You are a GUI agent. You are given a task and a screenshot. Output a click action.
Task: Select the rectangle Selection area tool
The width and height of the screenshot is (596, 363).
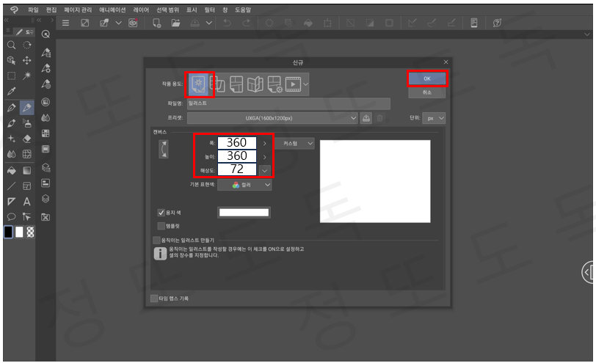[x=12, y=76]
